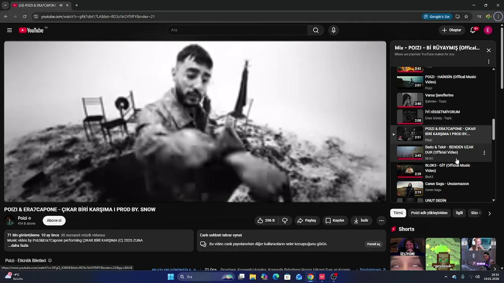The height and width of the screenshot is (283, 504).
Task: Open the Windows Start menu
Action: tap(170, 277)
